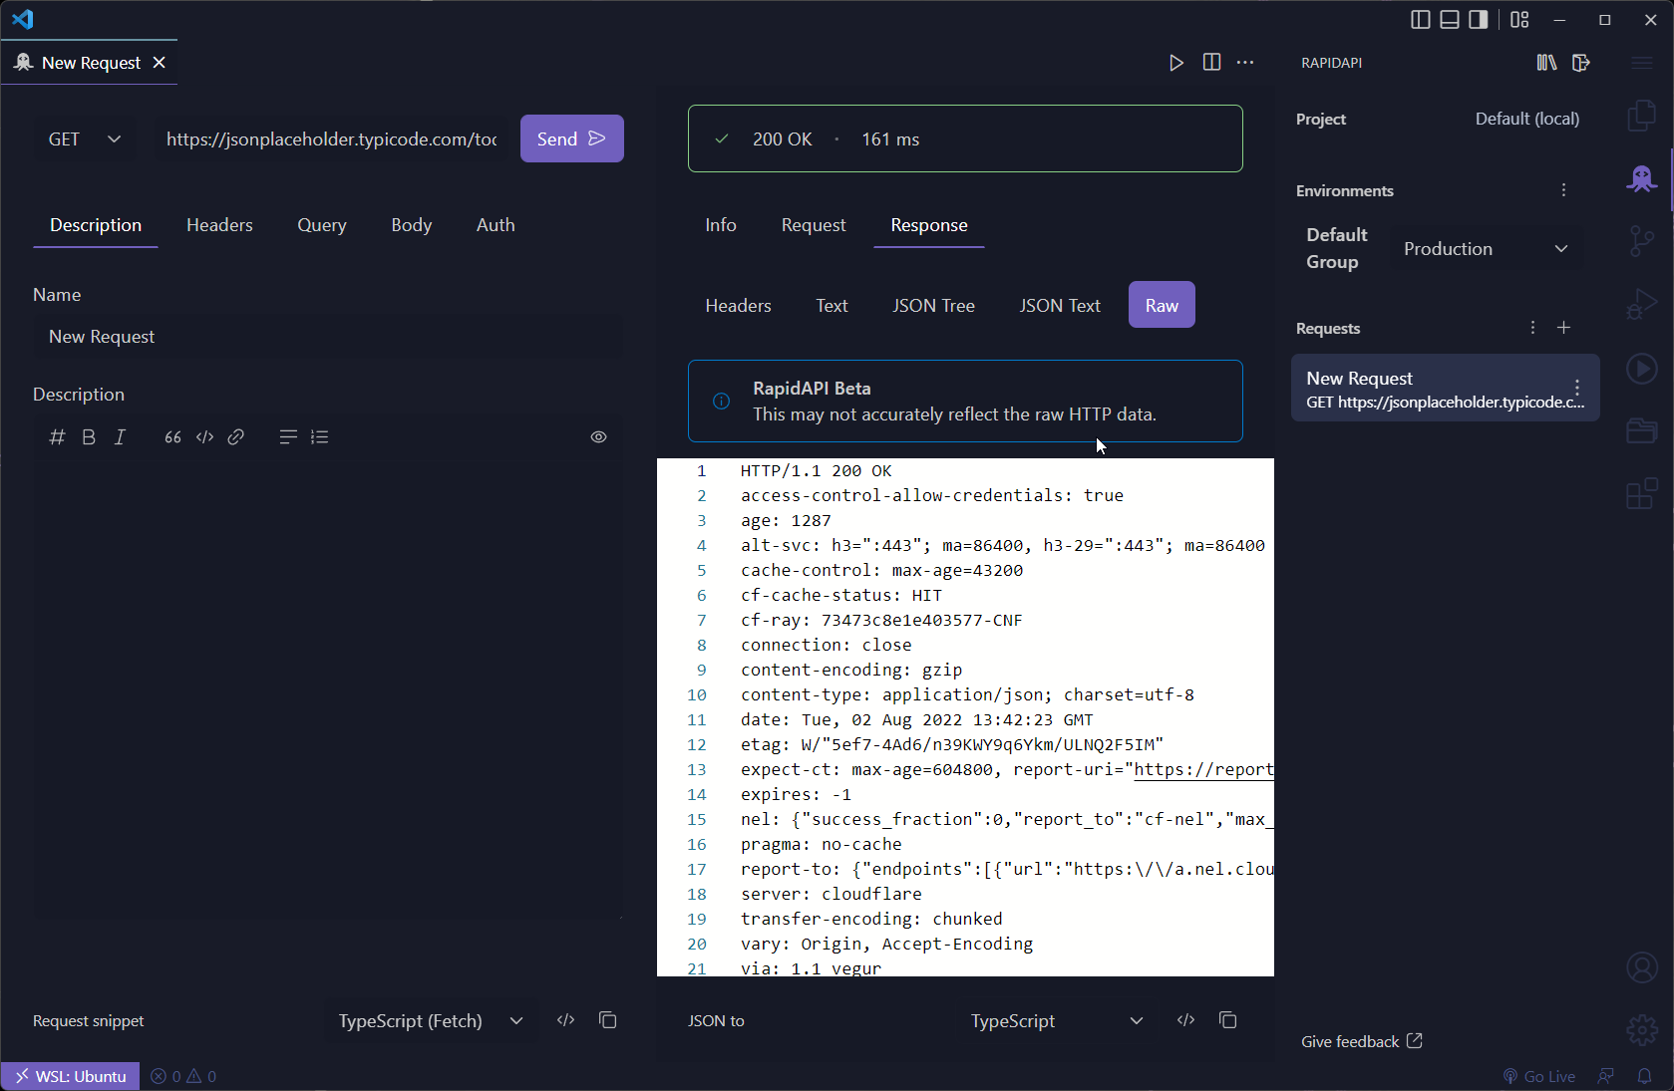Open RapidAPI octopus icon in activity bar
The height and width of the screenshot is (1091, 1674).
pyautogui.click(x=1642, y=179)
